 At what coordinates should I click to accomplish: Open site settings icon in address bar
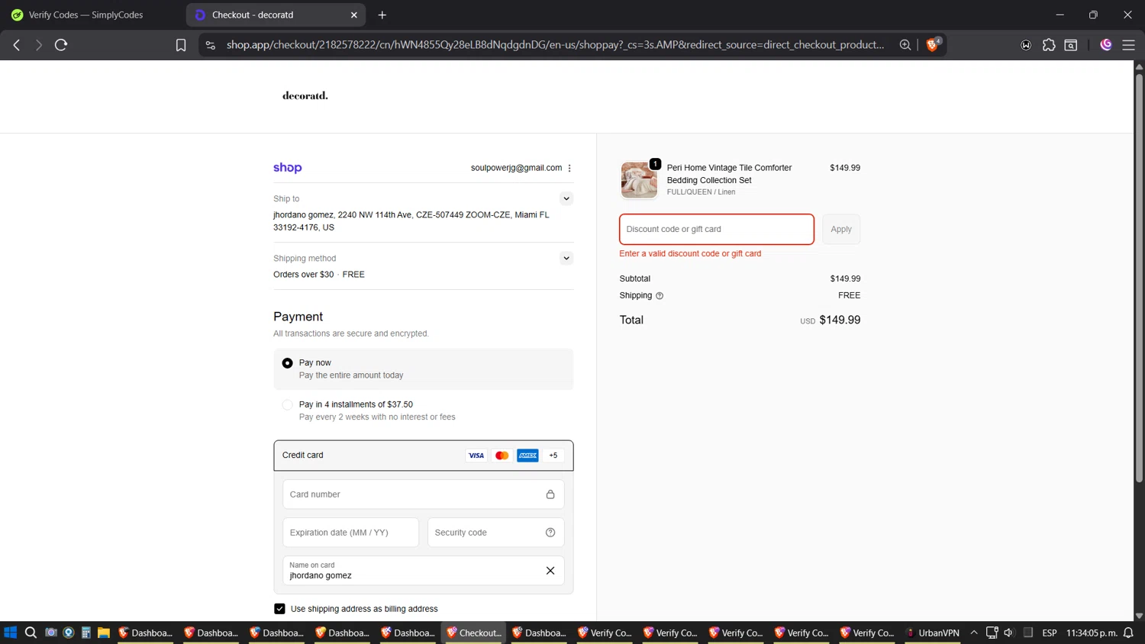[x=211, y=45]
